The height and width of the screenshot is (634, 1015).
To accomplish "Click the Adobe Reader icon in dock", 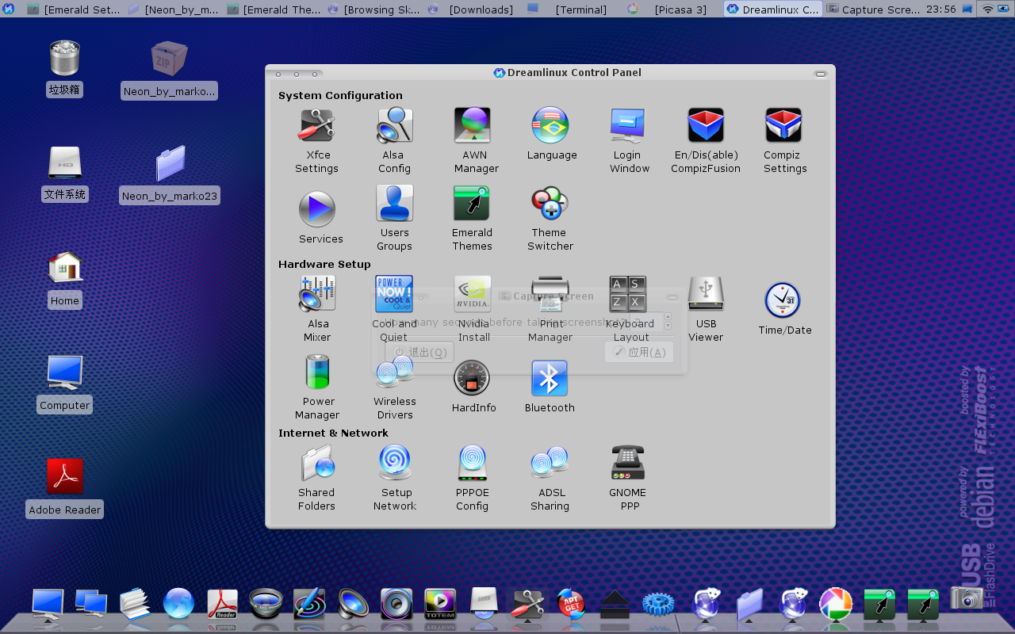I will click(222, 604).
